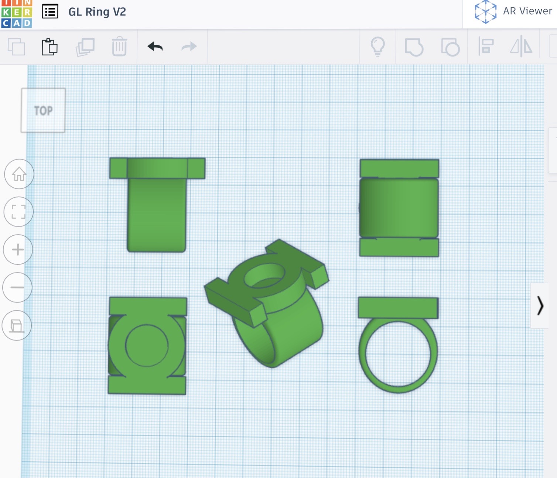Click the Mirror tool icon
The height and width of the screenshot is (478, 557).
coord(521,47)
